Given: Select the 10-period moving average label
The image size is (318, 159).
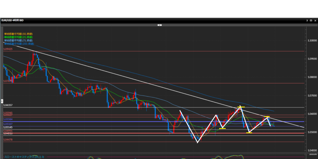Looking at the screenshot, I should [18, 34].
